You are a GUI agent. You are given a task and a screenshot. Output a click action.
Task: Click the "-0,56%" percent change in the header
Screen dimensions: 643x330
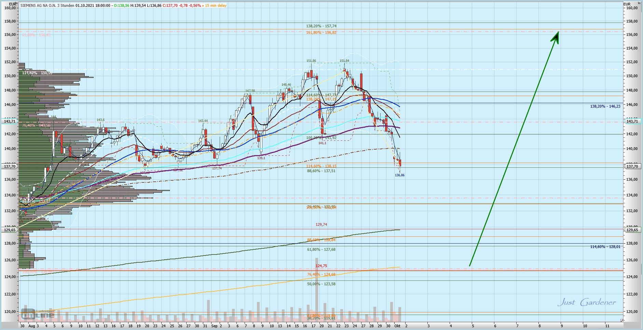tap(195, 5)
